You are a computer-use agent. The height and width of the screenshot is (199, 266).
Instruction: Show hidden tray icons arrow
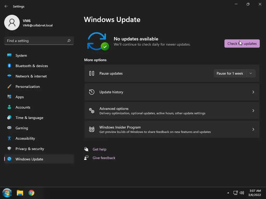pos(228,193)
